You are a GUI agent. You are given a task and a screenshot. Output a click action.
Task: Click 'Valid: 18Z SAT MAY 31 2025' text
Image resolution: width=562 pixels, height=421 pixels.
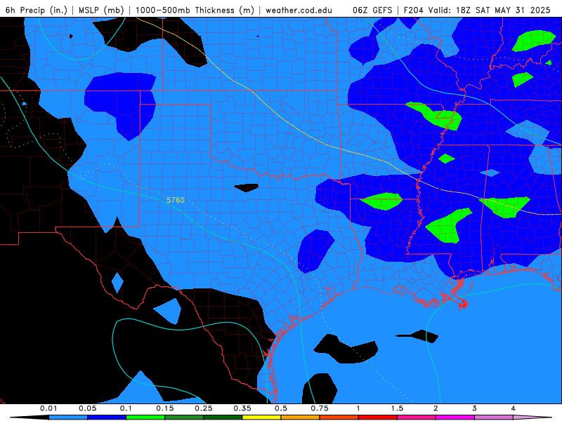click(x=489, y=10)
